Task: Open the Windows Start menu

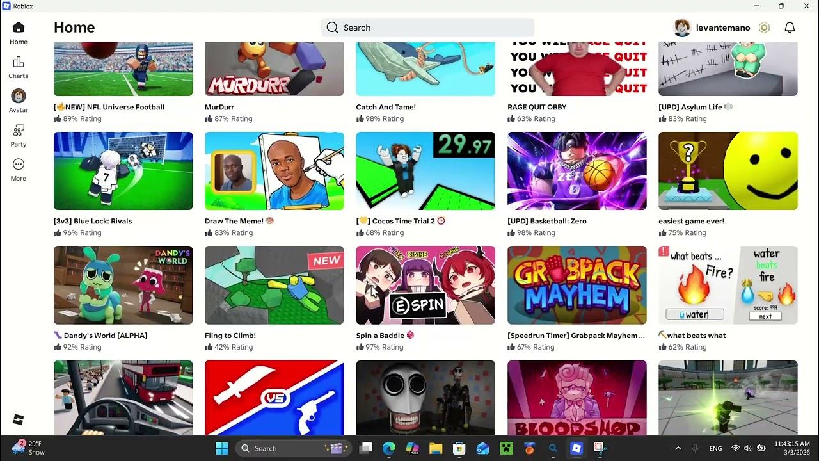Action: (222, 448)
